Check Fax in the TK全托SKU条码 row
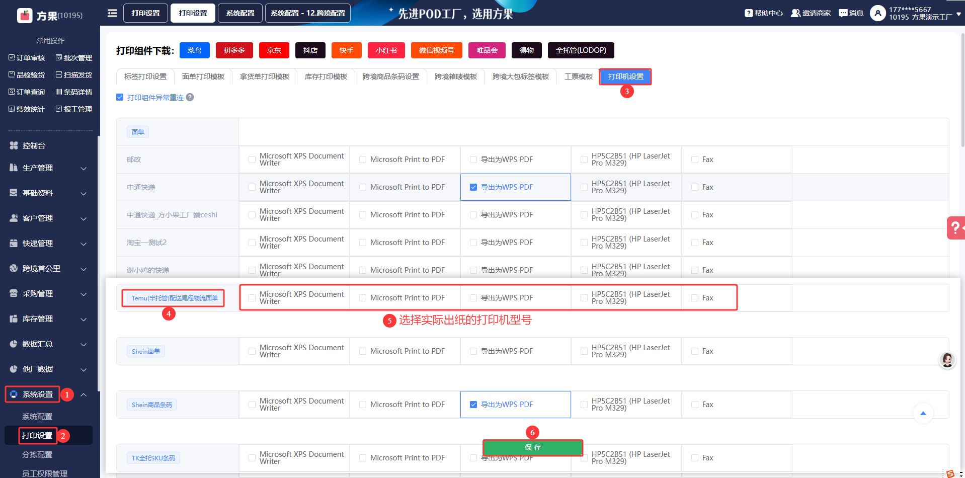965x478 pixels. [695, 458]
